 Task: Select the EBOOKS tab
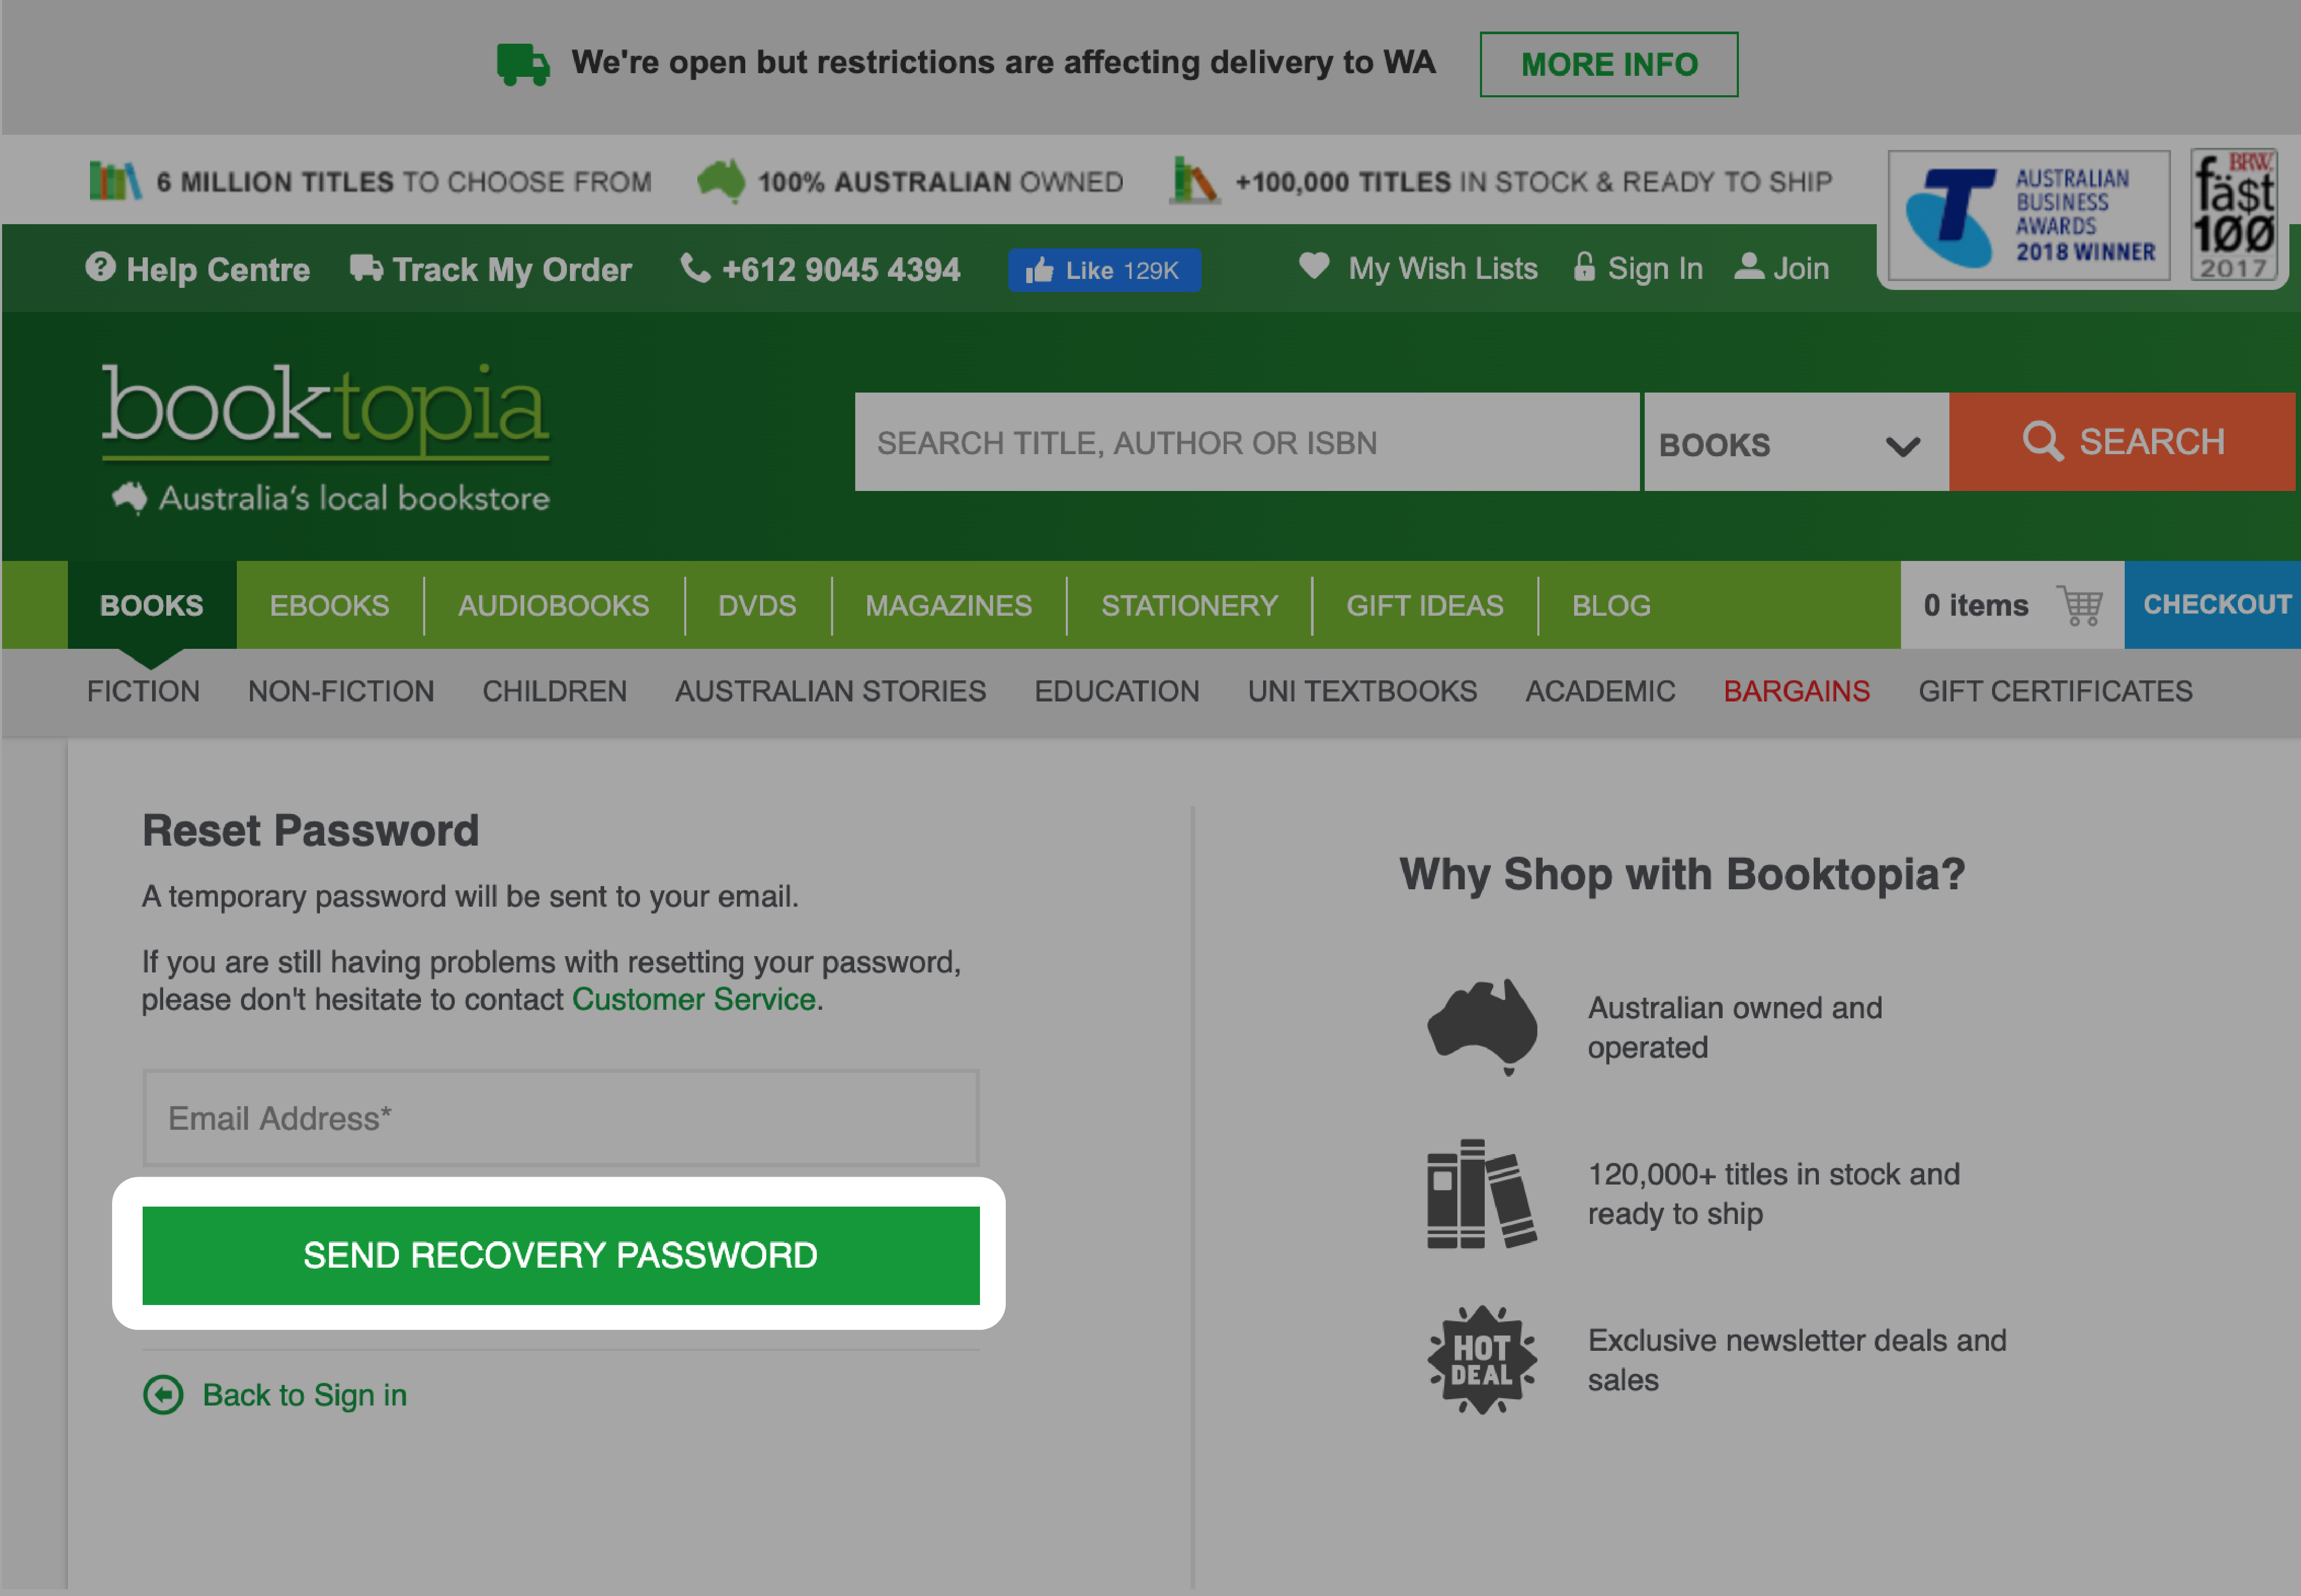pyautogui.click(x=329, y=606)
